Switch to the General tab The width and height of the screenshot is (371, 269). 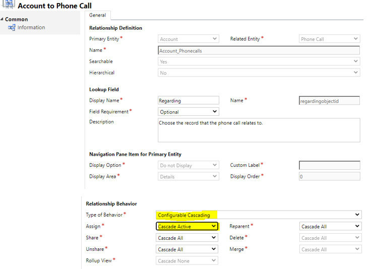click(97, 15)
